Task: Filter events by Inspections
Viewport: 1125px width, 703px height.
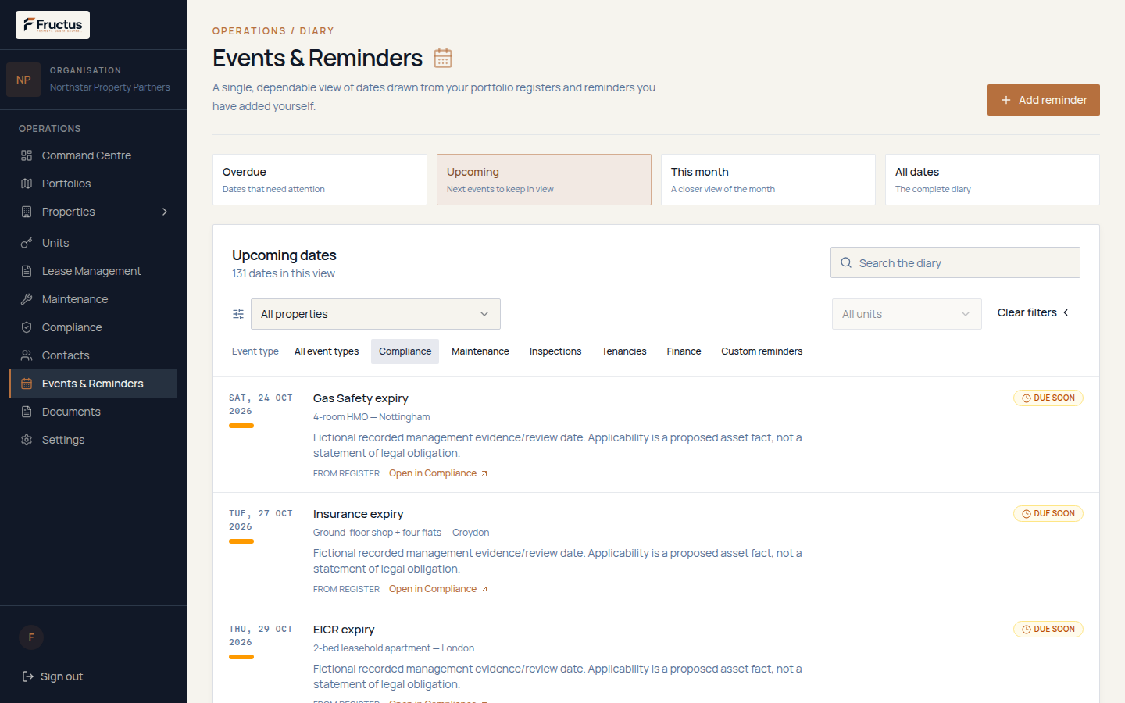Action: (x=555, y=351)
